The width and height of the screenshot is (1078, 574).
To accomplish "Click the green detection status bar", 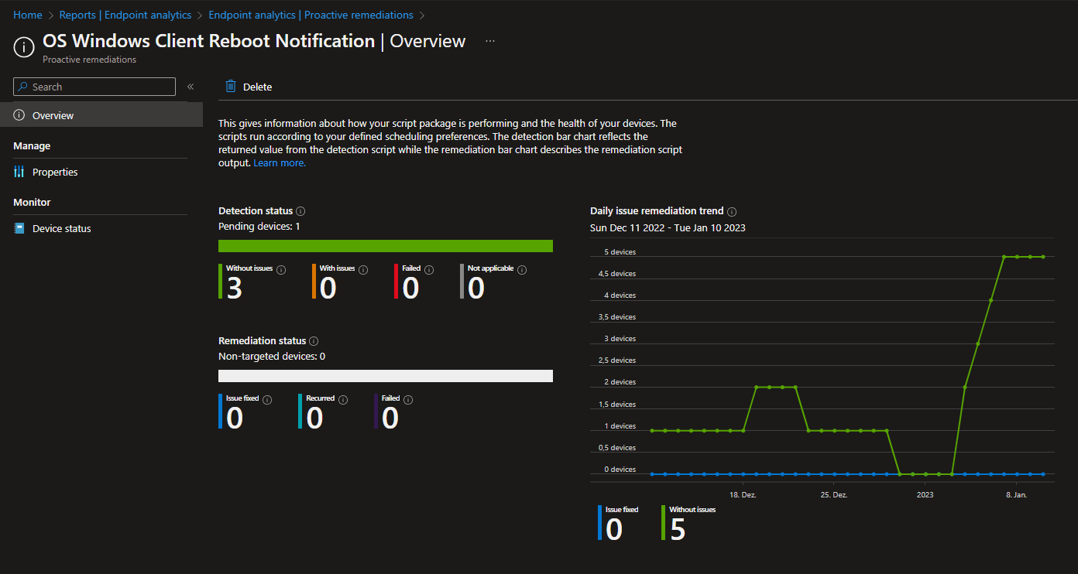I will coord(386,246).
